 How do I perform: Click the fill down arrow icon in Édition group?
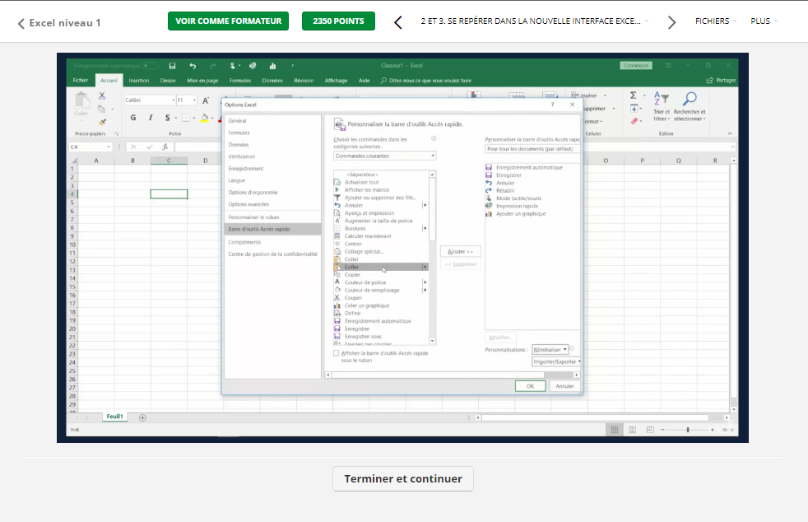click(634, 109)
